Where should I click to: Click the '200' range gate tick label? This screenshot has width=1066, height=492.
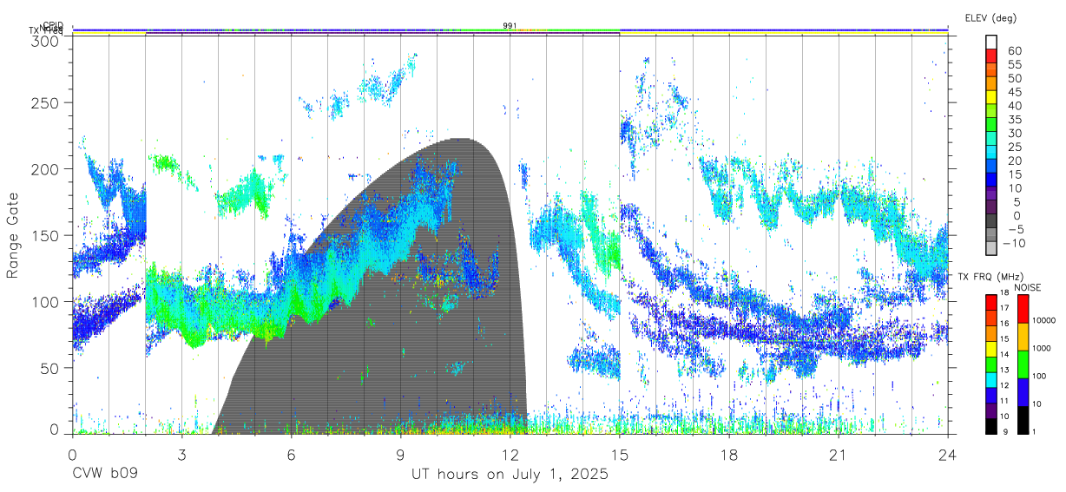(45, 168)
